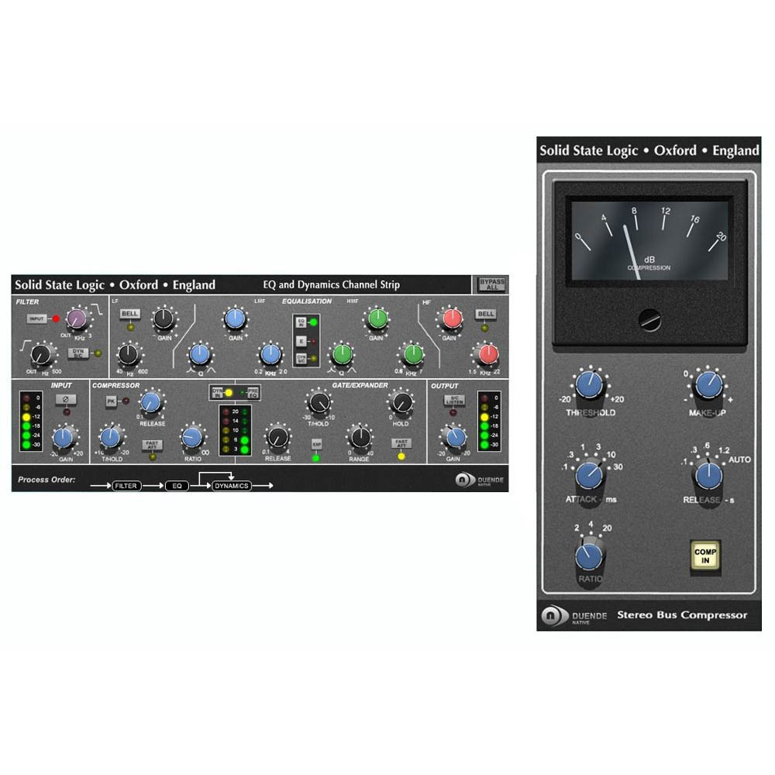The image size is (775, 775).
Task: Click Bus Compressor RELEASE knob
Action: point(709,476)
